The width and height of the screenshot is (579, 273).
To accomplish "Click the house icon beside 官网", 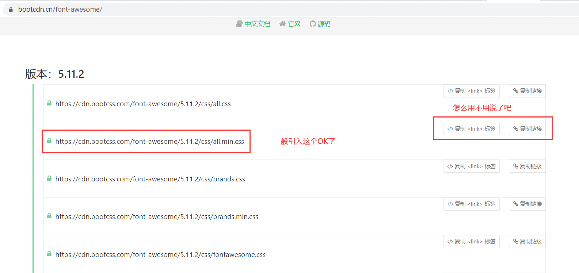I will click(x=282, y=24).
